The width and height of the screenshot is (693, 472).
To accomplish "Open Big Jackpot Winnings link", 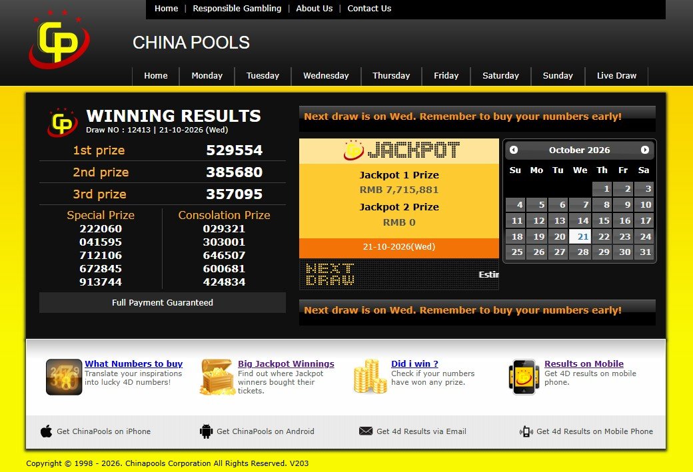I will click(286, 364).
